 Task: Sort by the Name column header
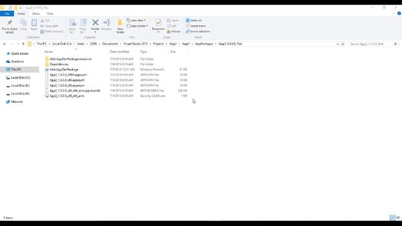[48, 51]
